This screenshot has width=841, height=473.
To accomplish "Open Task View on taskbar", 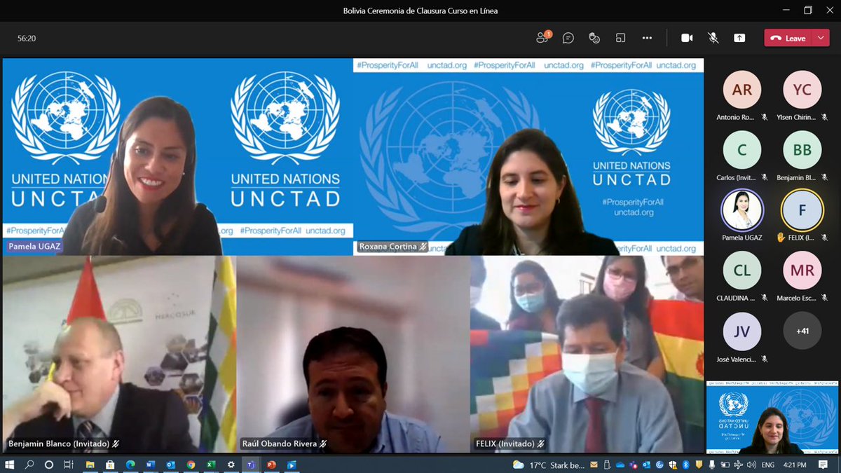I will coord(69,465).
